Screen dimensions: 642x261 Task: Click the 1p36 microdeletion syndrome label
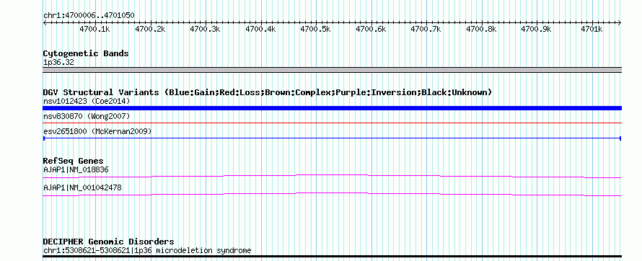pos(147,250)
